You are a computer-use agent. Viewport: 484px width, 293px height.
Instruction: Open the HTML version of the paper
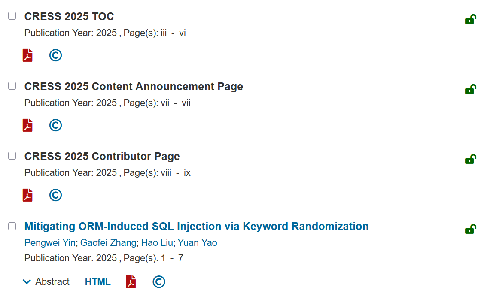pos(97,282)
